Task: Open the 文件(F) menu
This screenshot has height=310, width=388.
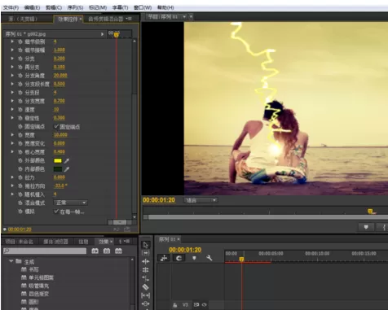Action: click(x=11, y=7)
